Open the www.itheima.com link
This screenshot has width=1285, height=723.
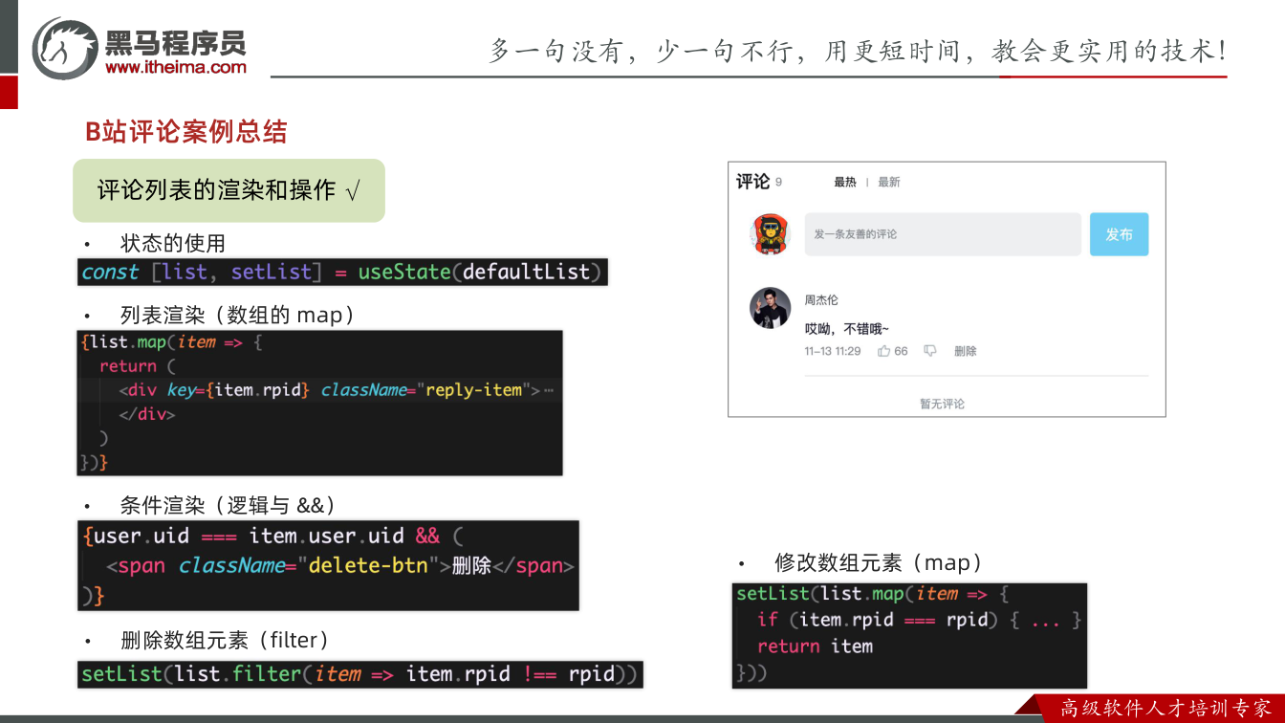tap(175, 67)
